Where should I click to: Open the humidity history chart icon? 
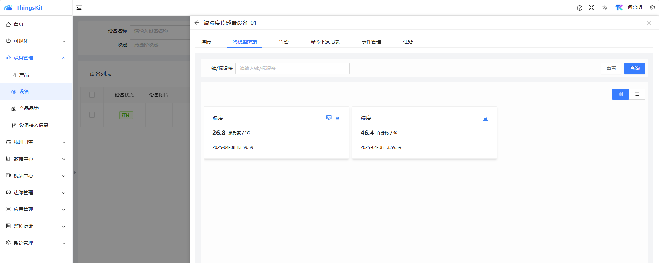[x=485, y=118]
